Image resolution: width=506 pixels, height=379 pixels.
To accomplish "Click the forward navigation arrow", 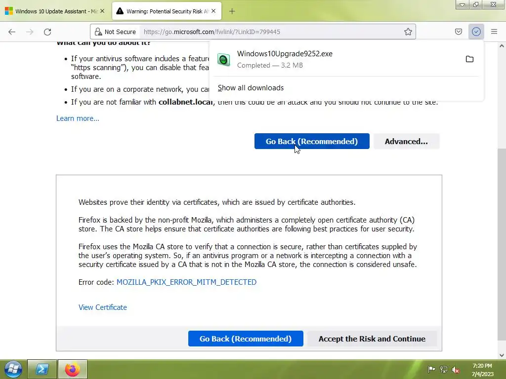I will pos(30,32).
